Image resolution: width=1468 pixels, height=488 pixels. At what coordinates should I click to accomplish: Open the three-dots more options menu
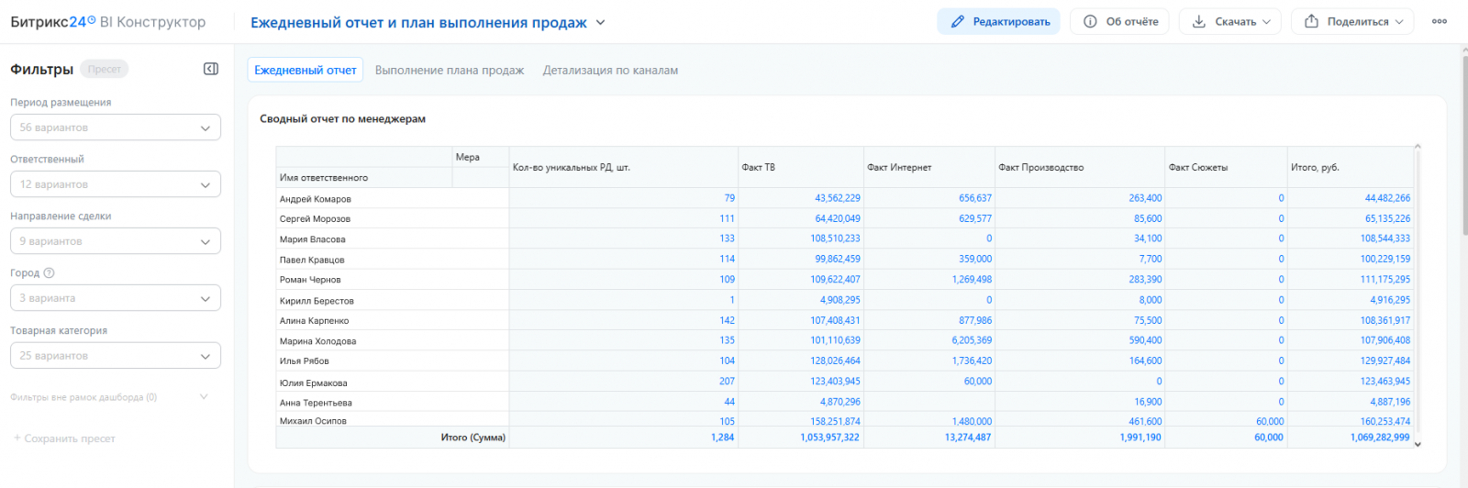[x=1440, y=22]
